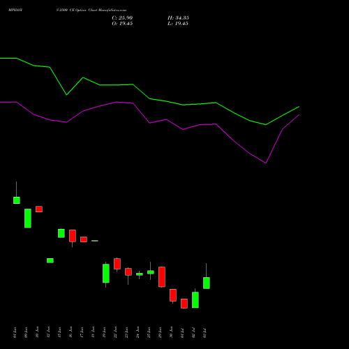Click the 01 Jul date axis label
349x349 pixels.
coord(182,333)
